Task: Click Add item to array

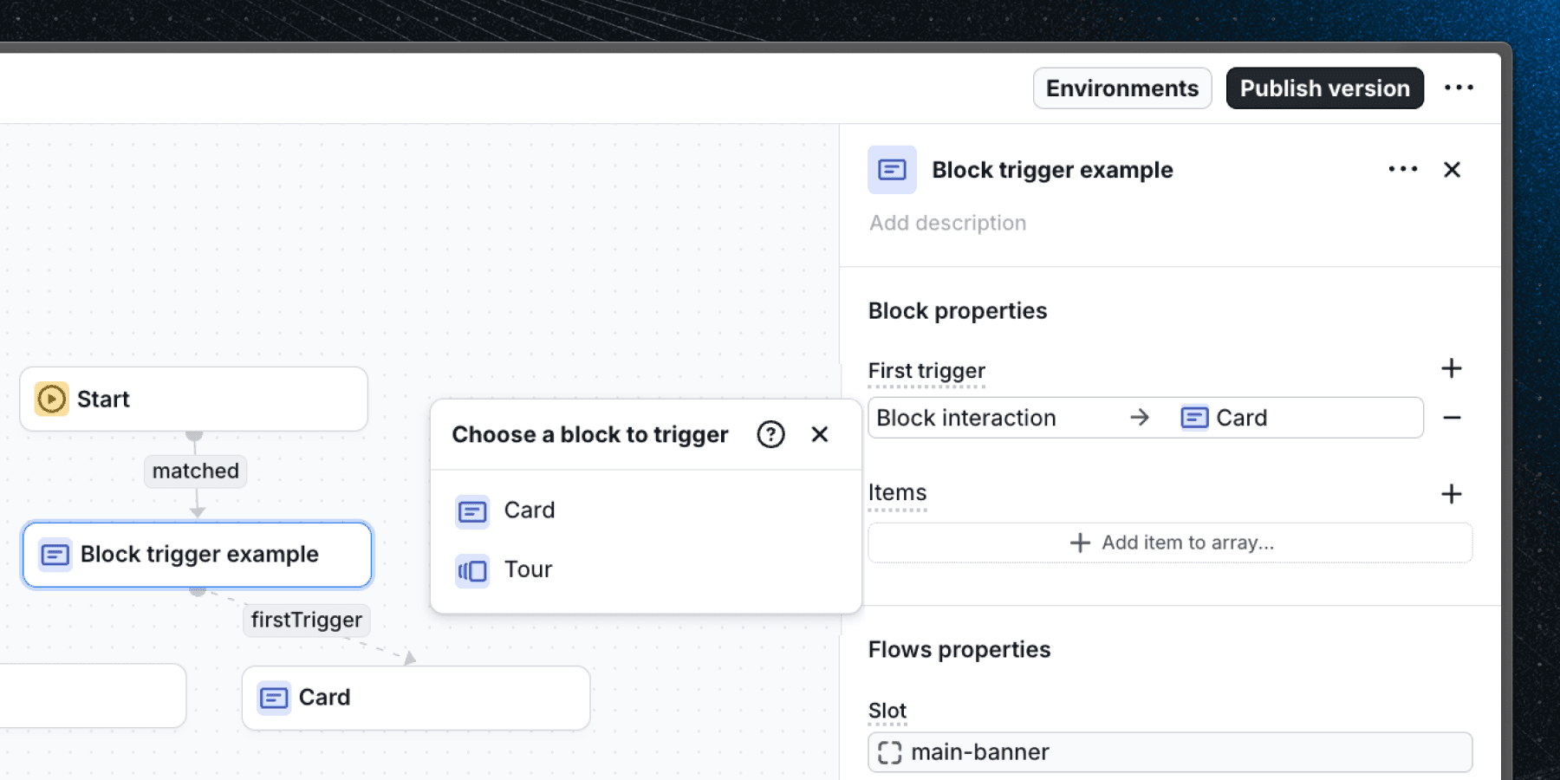Action: click(x=1170, y=543)
